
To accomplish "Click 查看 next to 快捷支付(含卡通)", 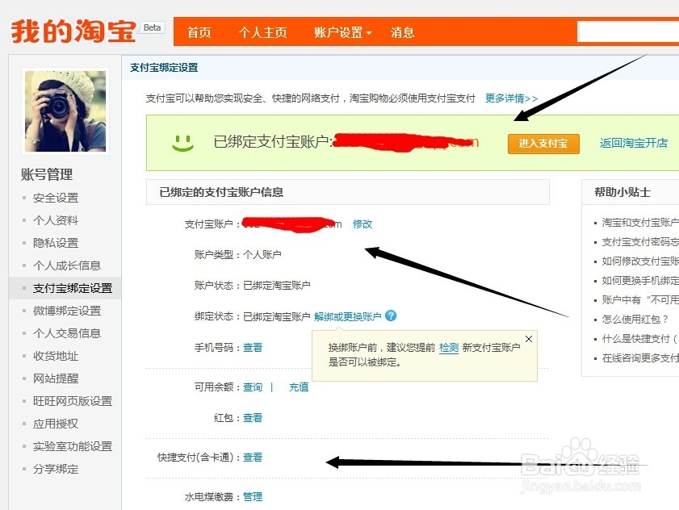I will click(253, 458).
